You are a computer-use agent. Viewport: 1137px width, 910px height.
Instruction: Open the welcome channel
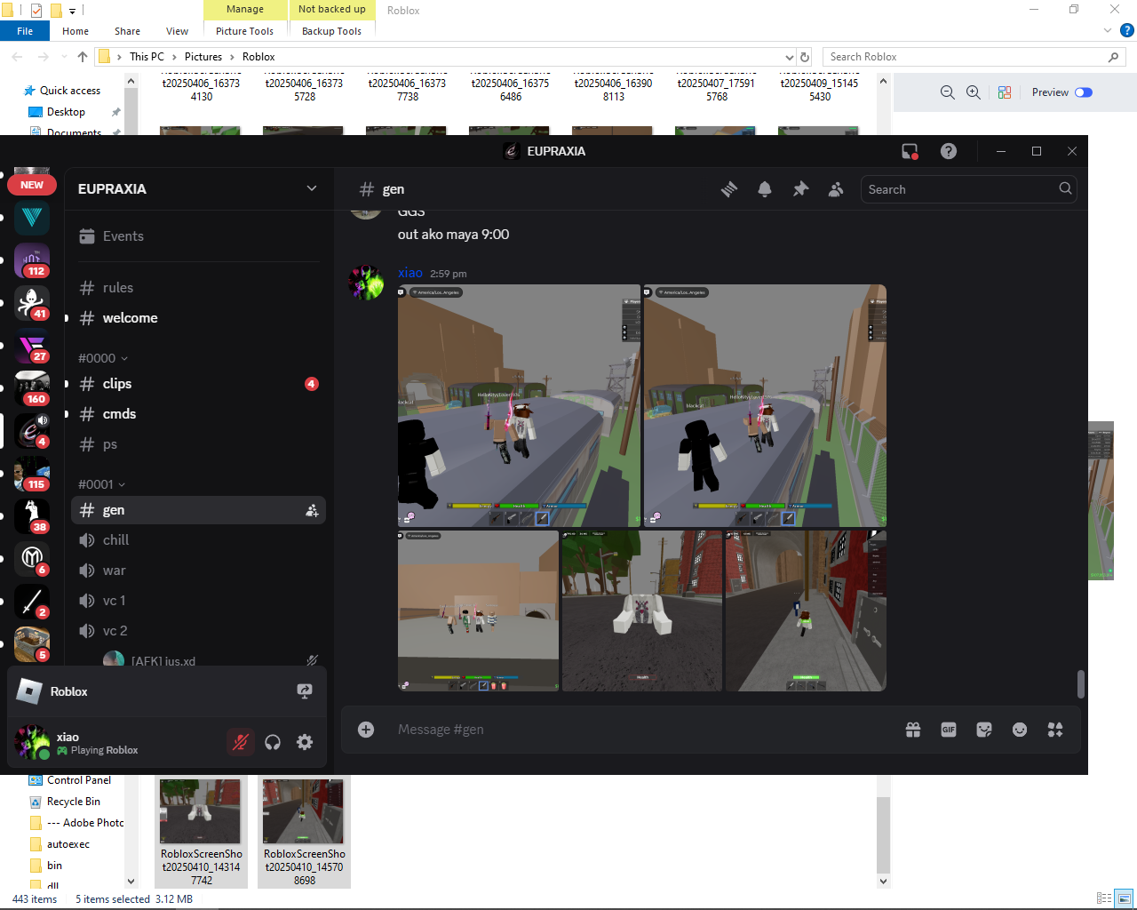198,318
